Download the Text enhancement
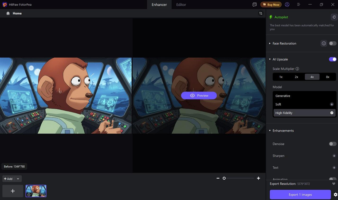 click(334, 168)
